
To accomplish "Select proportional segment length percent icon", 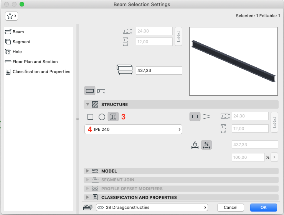I will point(206,145).
